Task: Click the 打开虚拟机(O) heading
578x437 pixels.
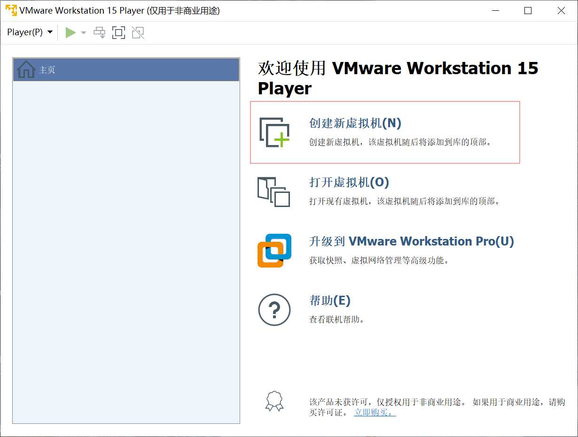Action: 349,182
